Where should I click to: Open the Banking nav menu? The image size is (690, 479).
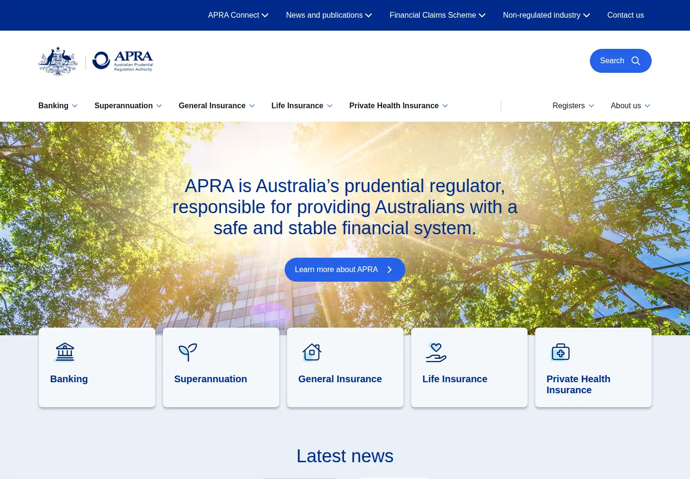click(58, 106)
